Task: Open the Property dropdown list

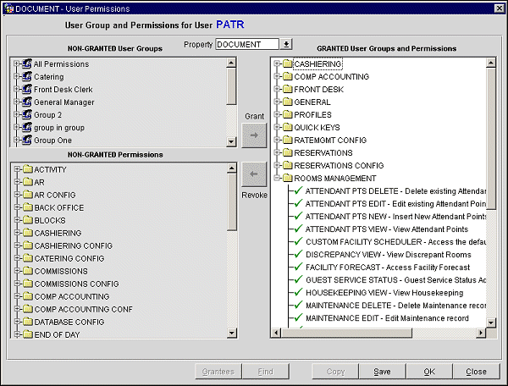Action: (x=286, y=44)
